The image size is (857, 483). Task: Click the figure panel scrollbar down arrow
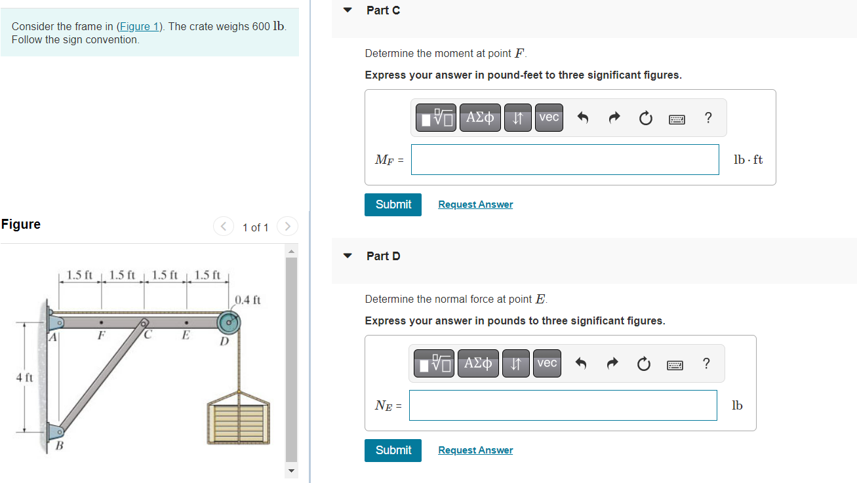coord(291,471)
